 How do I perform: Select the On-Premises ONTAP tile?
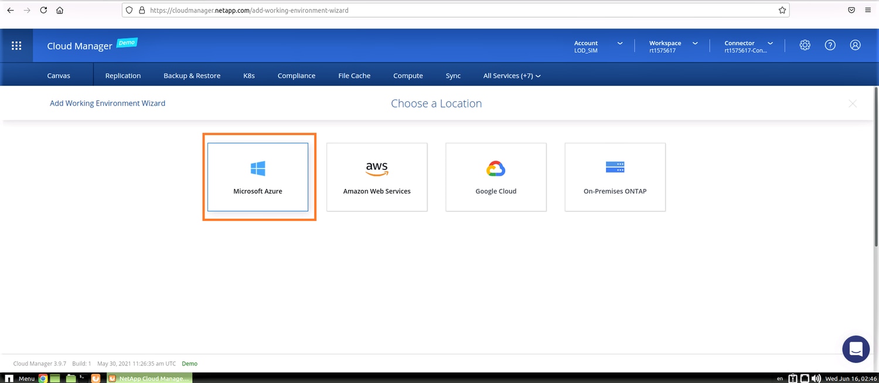(615, 177)
